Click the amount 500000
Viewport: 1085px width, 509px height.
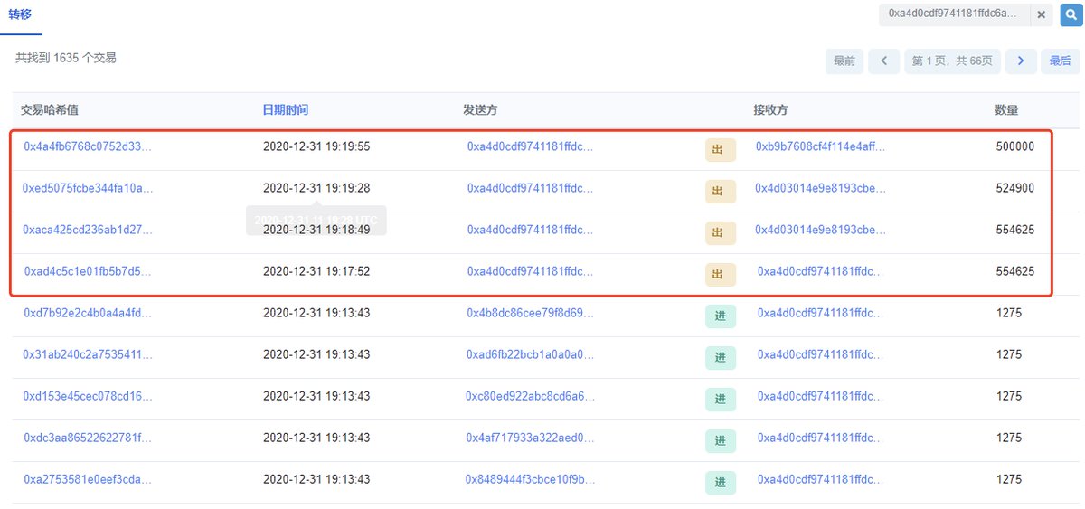coord(1015,146)
